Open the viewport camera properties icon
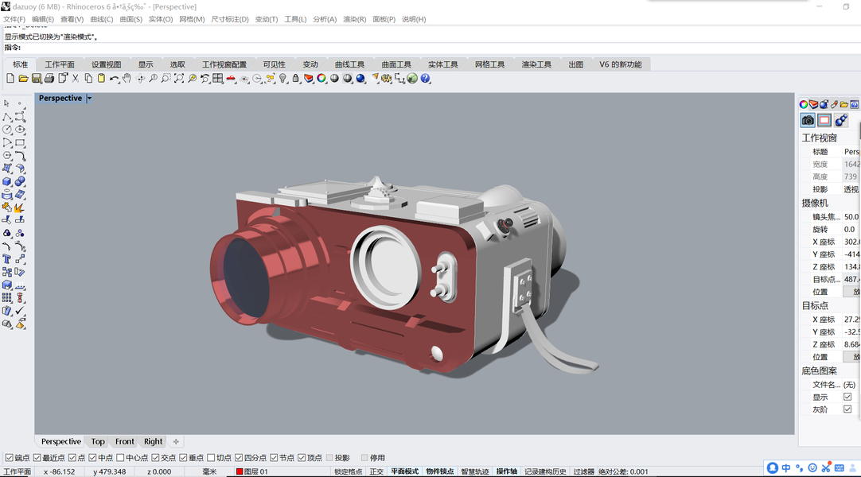 808,120
